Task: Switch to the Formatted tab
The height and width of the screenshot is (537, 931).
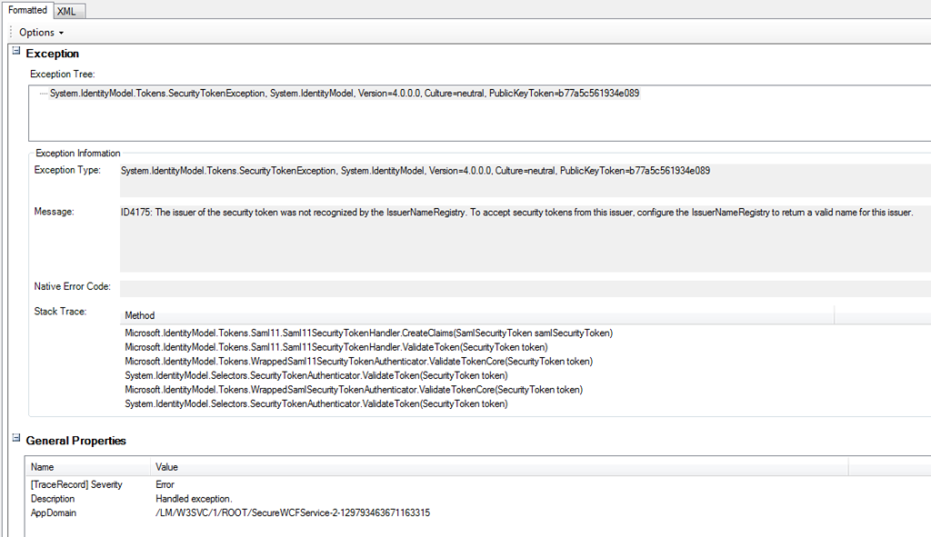Action: 27,10
